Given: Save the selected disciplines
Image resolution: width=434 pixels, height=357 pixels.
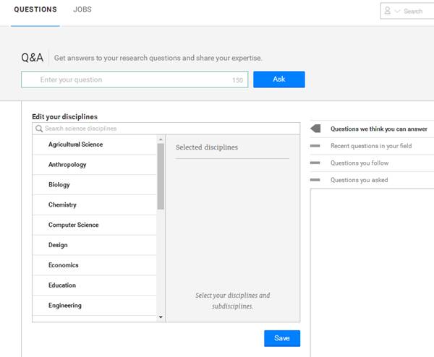Looking at the screenshot, I should (282, 338).
